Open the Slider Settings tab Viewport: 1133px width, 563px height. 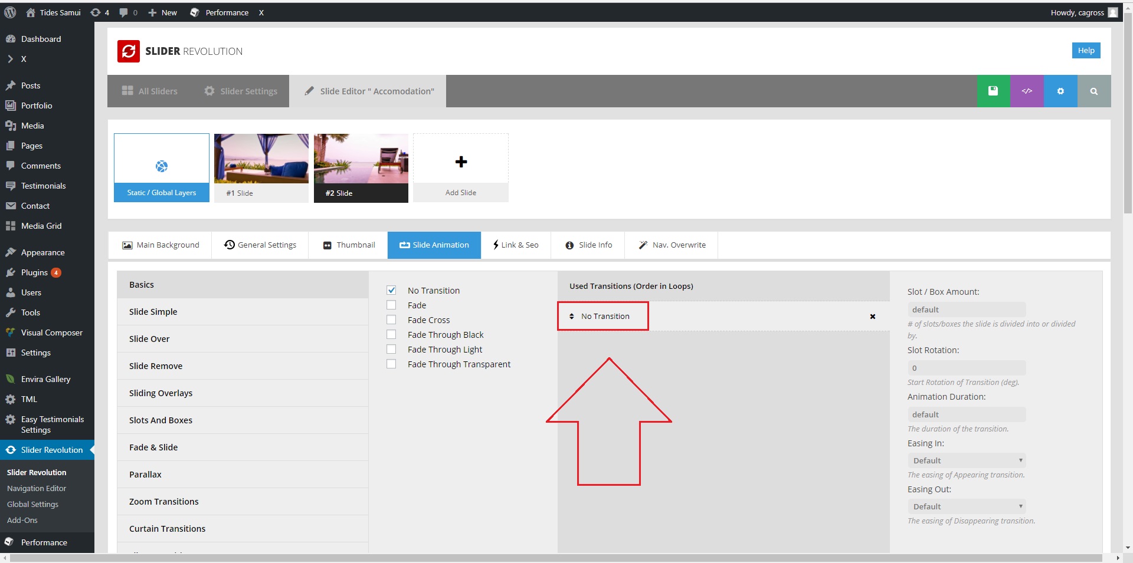(x=241, y=91)
